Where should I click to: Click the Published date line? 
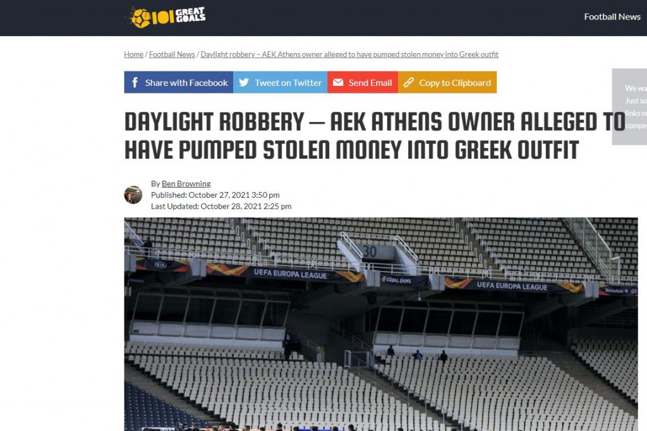(x=215, y=195)
